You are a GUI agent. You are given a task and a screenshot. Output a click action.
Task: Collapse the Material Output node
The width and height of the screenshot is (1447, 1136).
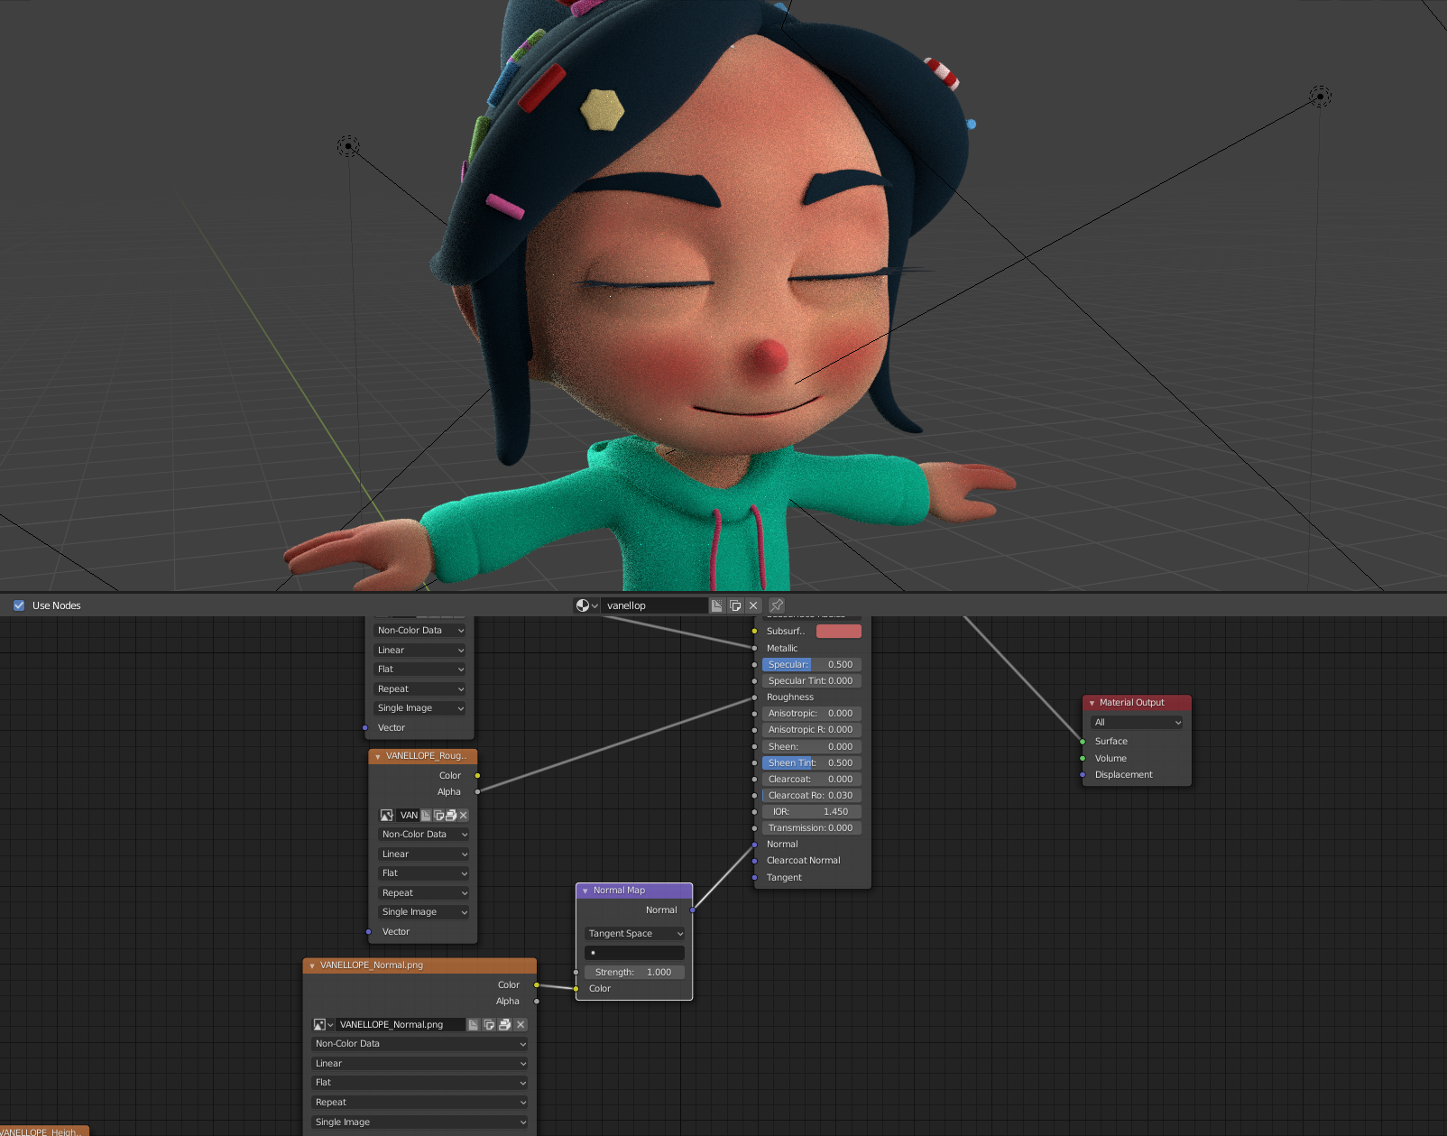click(x=1092, y=703)
